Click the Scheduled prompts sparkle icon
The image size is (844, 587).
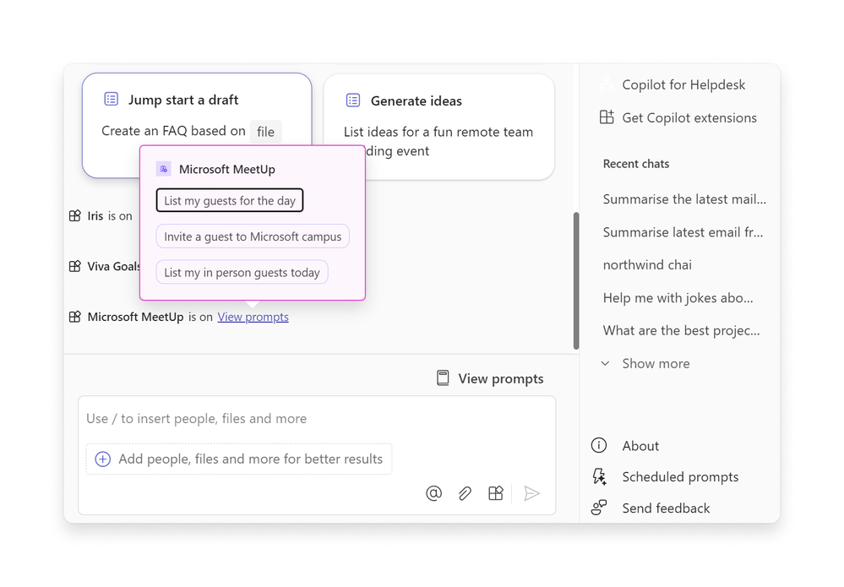599,476
